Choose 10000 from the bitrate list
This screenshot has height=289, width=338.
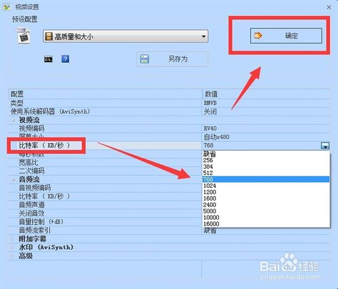(266, 217)
